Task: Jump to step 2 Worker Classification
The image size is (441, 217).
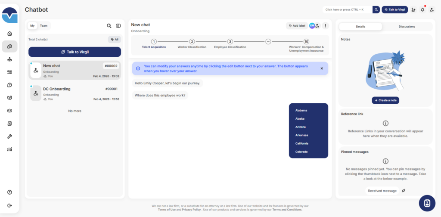Action: (192, 42)
